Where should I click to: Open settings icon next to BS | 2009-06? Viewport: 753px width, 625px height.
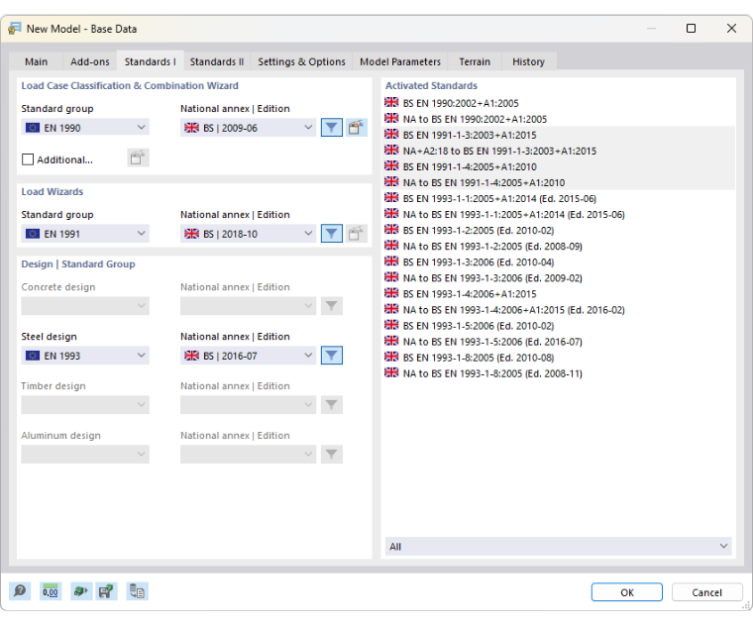356,128
